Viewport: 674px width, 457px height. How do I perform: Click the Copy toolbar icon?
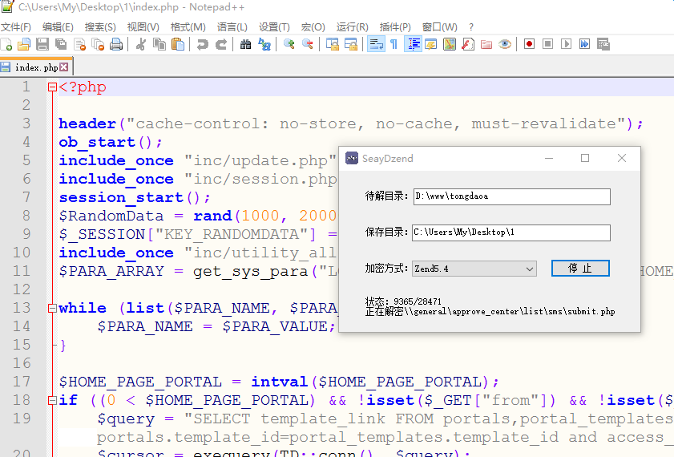(x=159, y=44)
